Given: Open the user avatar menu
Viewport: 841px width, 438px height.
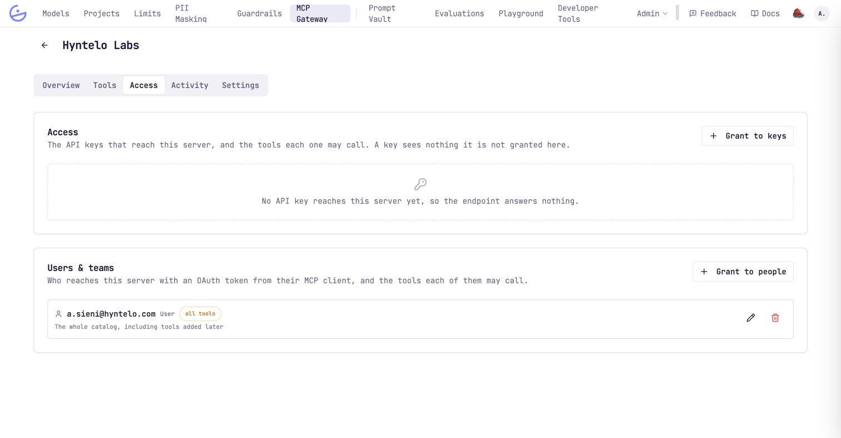Looking at the screenshot, I should [822, 13].
